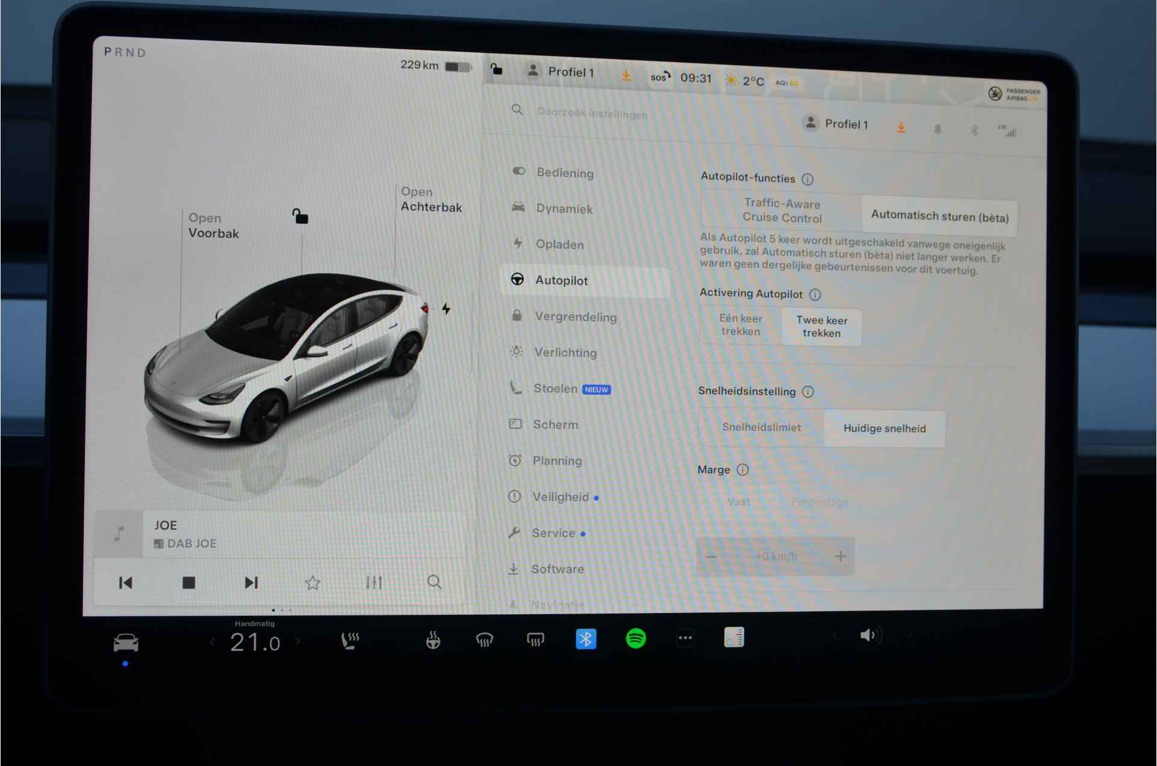Open the radio app in dock
This screenshot has height=766, width=1157.
[x=734, y=637]
